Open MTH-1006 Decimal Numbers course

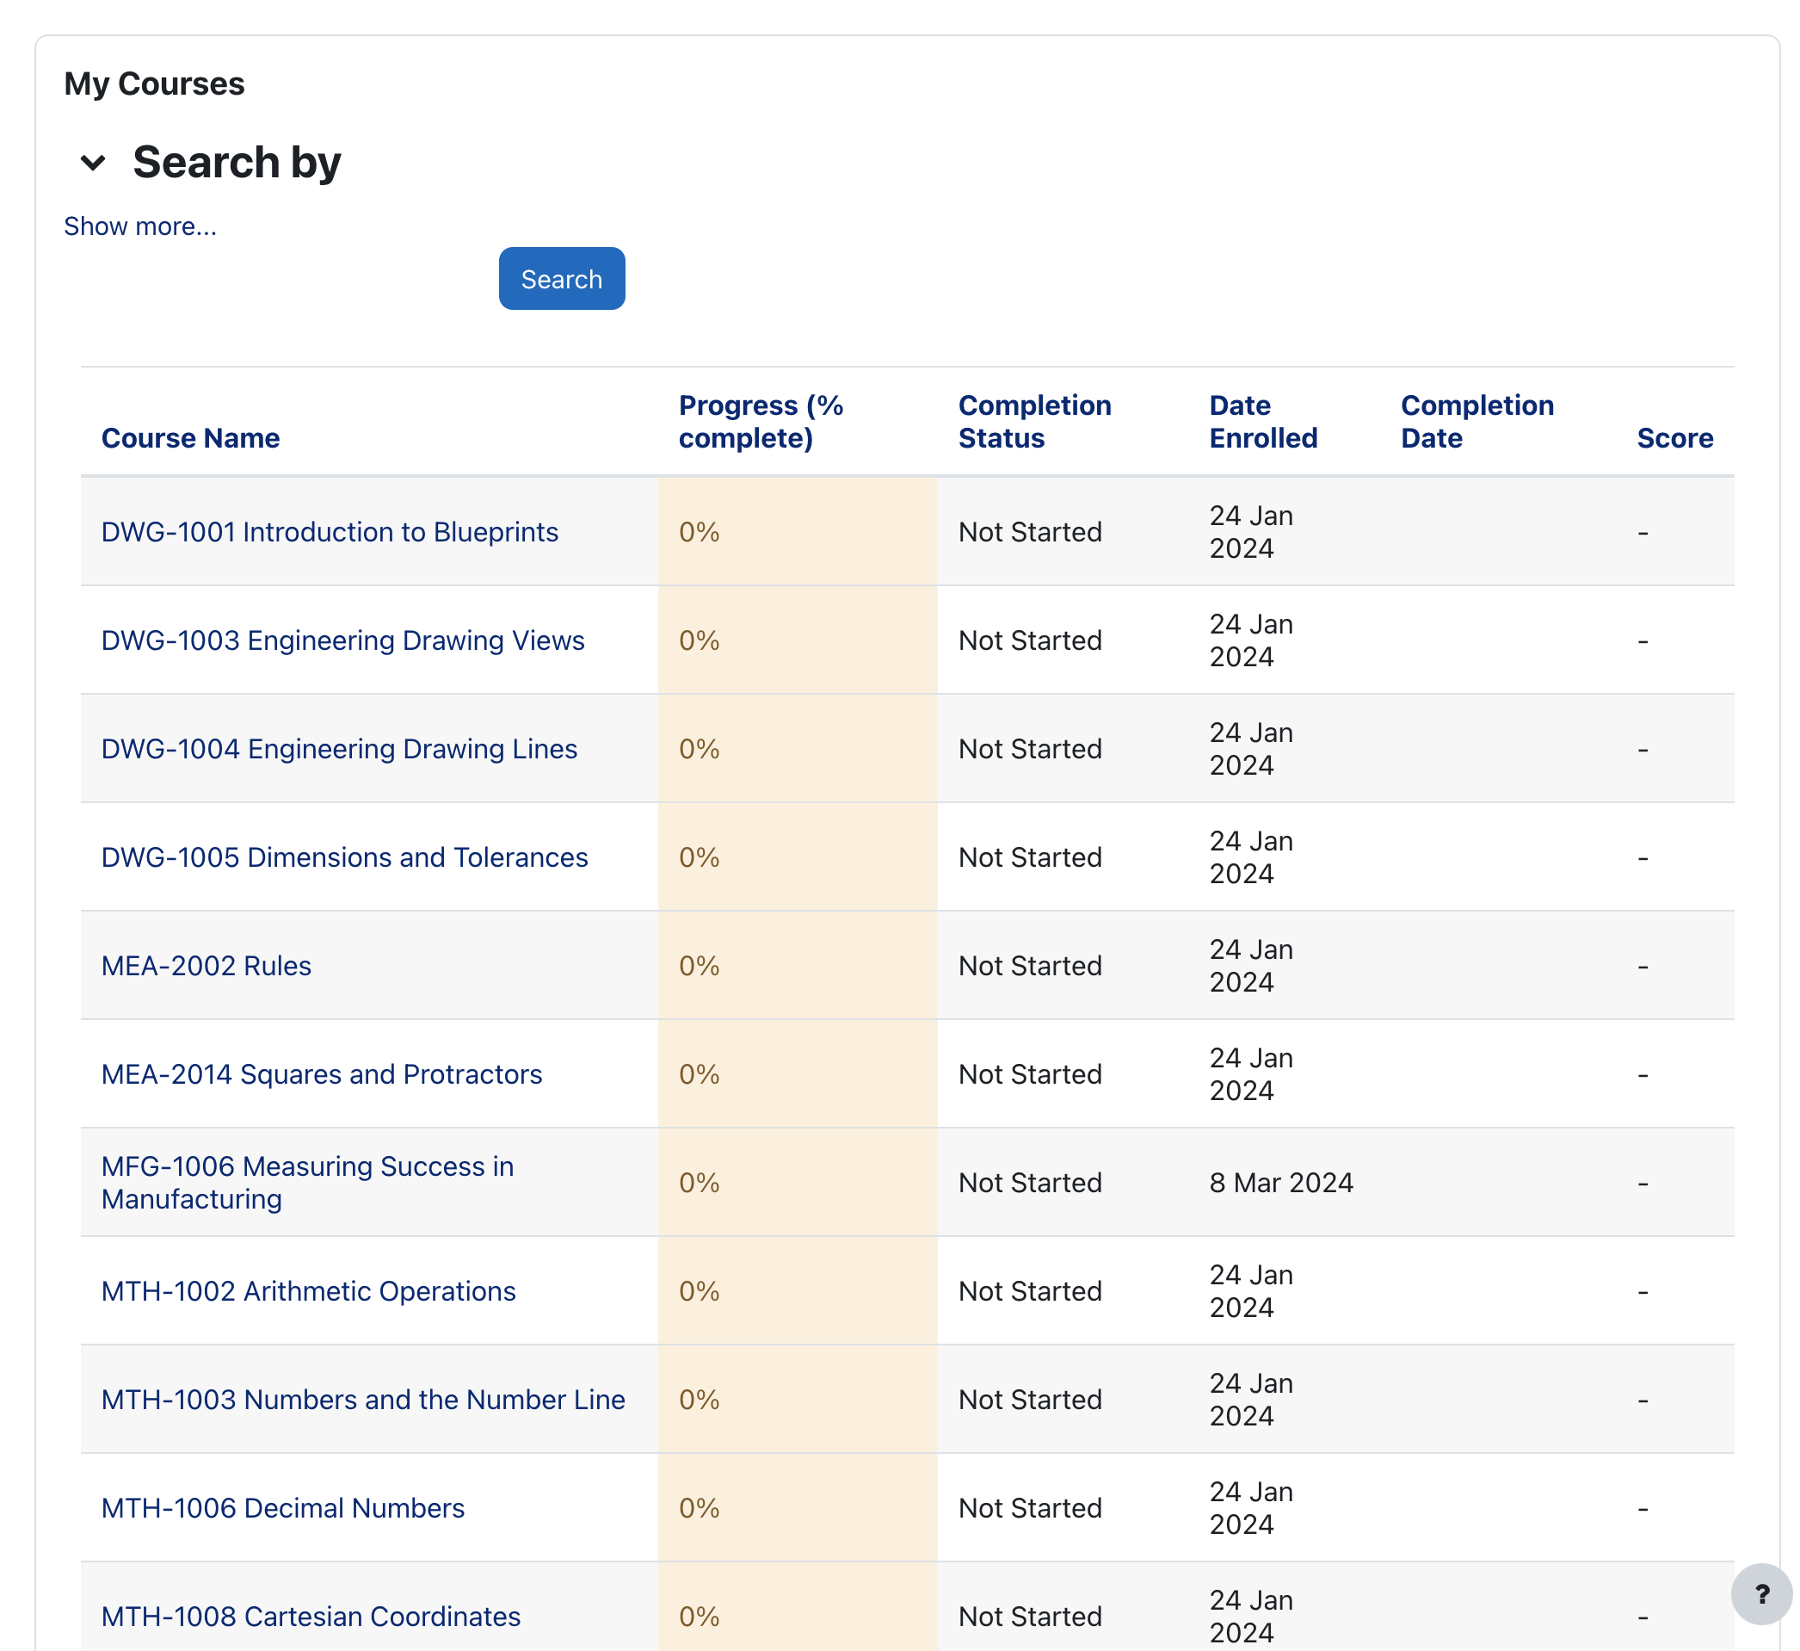(x=283, y=1508)
